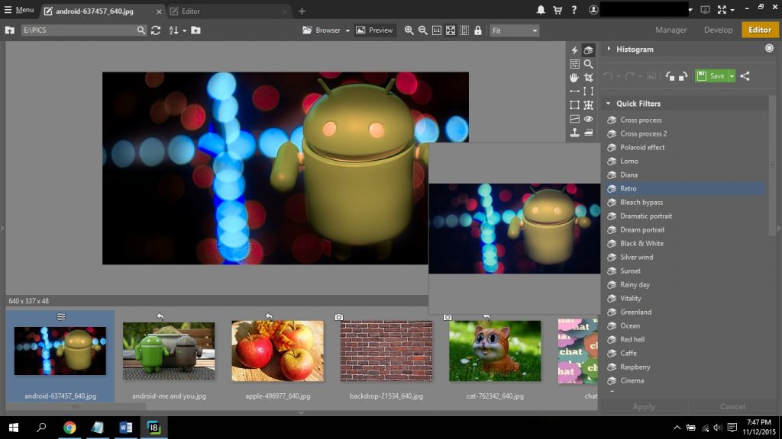Open the Browser dropdown arrow

[347, 30]
